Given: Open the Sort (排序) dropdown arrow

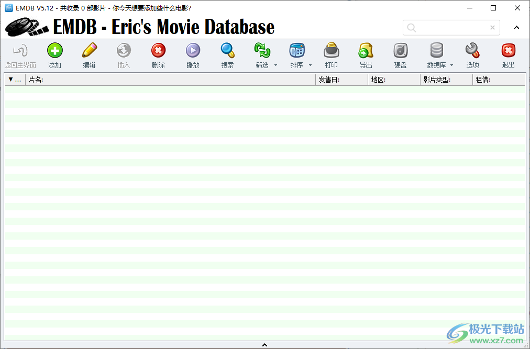Looking at the screenshot, I should (310, 65).
